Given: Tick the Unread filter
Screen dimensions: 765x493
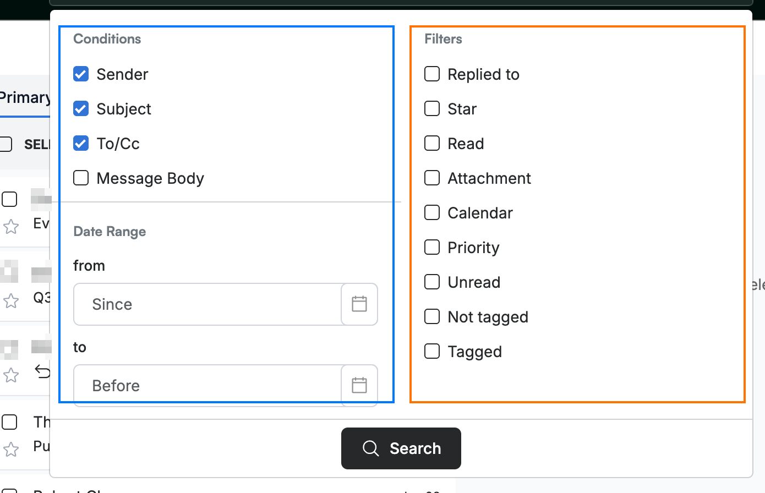Looking at the screenshot, I should 432,282.
